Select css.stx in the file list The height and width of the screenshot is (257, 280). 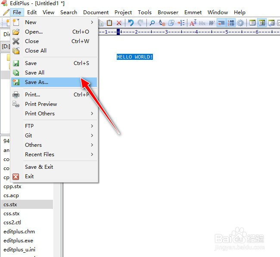12,214
